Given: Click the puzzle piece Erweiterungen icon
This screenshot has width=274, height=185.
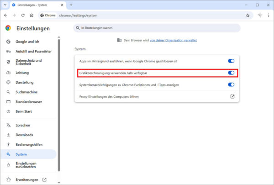Looking at the screenshot, I should pyautogui.click(x=8, y=180).
